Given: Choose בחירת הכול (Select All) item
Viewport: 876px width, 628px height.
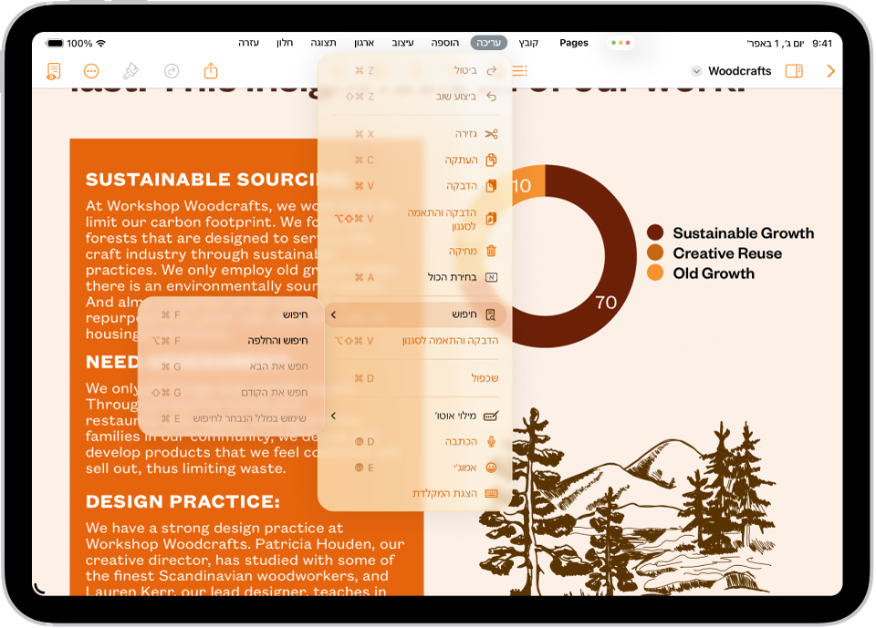Looking at the screenshot, I should pos(414,277).
